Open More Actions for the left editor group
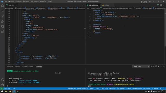This screenshot has width=166, height=93. 83,5
